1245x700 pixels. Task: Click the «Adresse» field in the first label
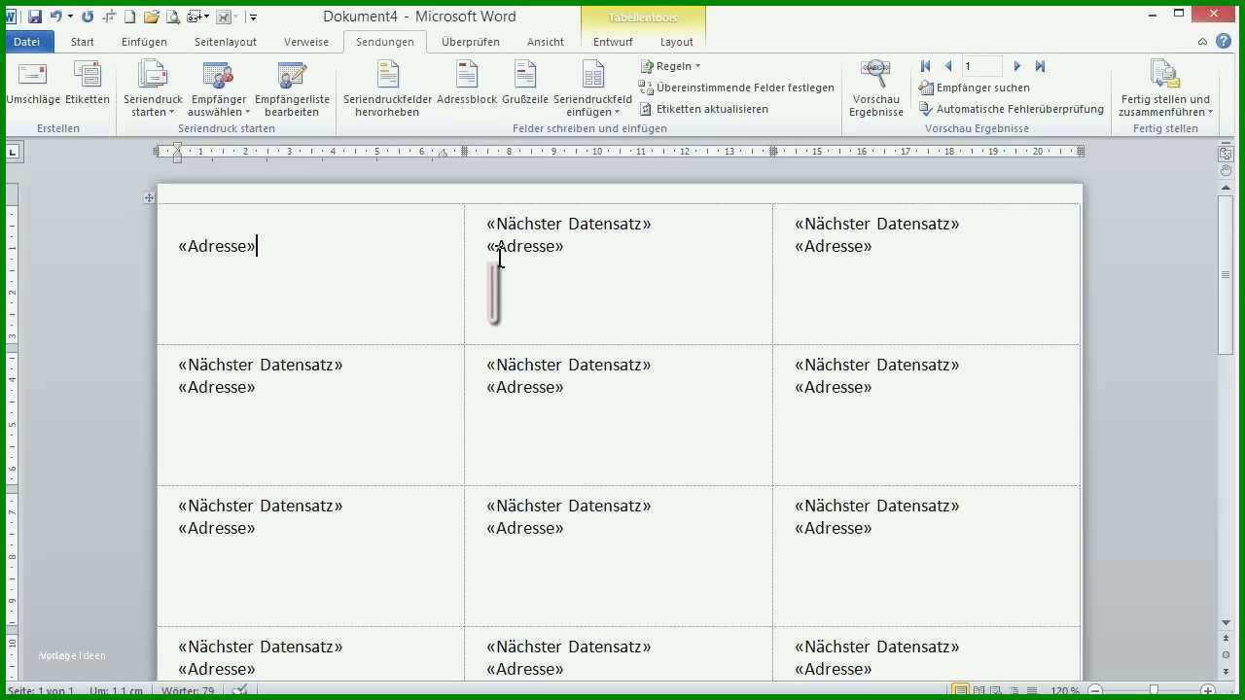click(x=217, y=246)
